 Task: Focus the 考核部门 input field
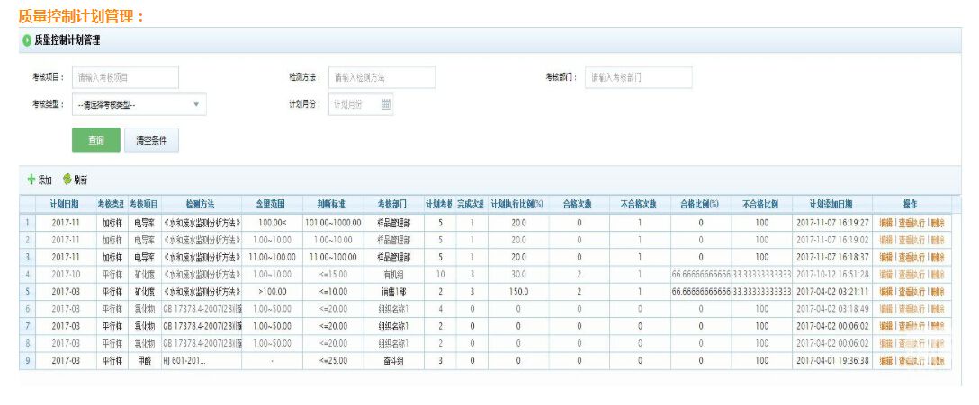coord(638,77)
